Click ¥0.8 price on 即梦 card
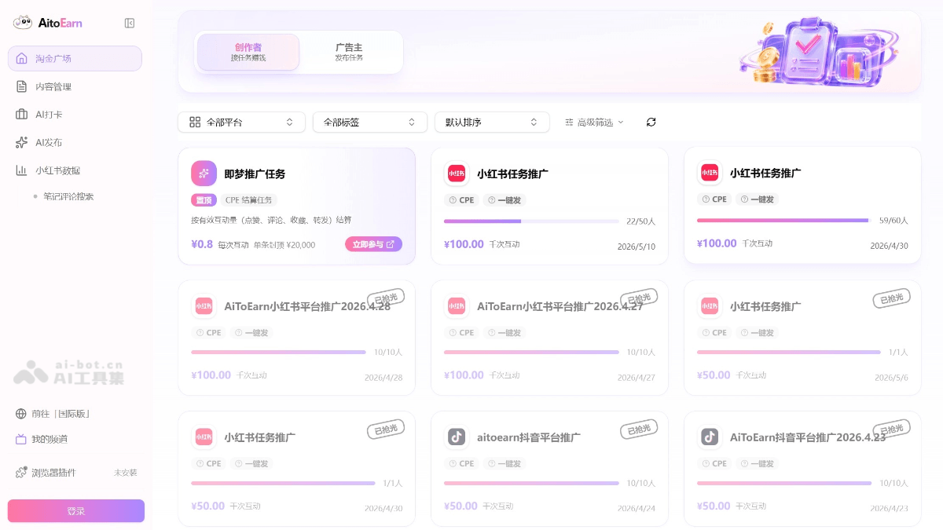 (x=202, y=244)
